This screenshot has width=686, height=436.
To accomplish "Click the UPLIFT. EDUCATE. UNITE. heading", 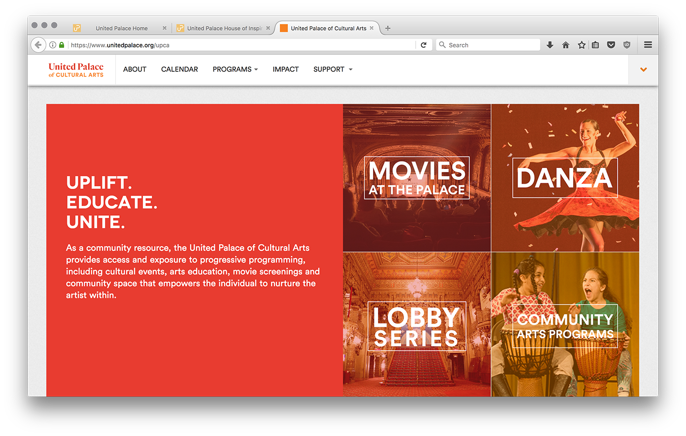I will [112, 202].
